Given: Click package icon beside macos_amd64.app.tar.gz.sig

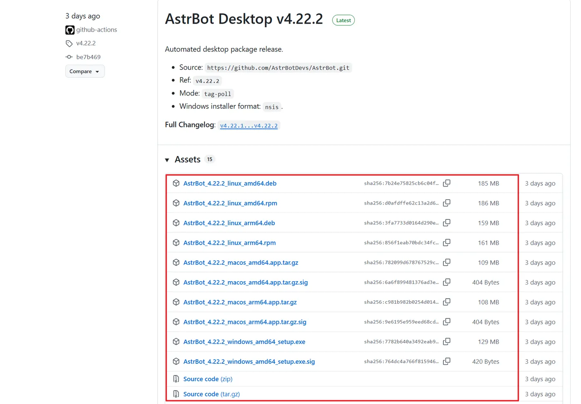Looking at the screenshot, I should coord(176,282).
